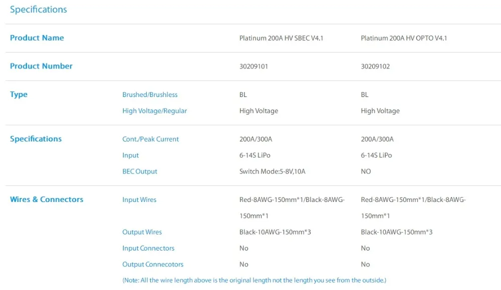The image size is (501, 290).
Task: Click SBEC Input Wires "Red-8AWG-150mm*1/Black-8AWG-" value
Action: [x=292, y=199]
